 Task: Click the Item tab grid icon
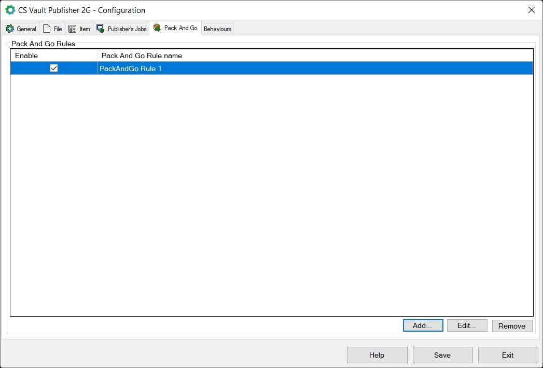(x=72, y=29)
